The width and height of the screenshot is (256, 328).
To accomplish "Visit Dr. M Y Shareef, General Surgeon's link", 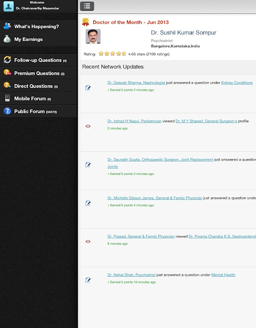I will click(206, 121).
